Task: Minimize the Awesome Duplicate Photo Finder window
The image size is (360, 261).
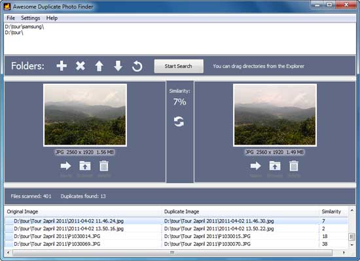Action: click(318, 5)
